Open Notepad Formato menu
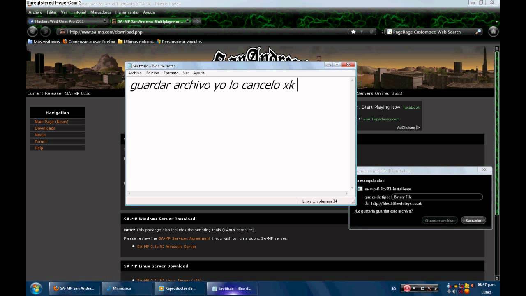The height and width of the screenshot is (296, 526). (x=171, y=73)
